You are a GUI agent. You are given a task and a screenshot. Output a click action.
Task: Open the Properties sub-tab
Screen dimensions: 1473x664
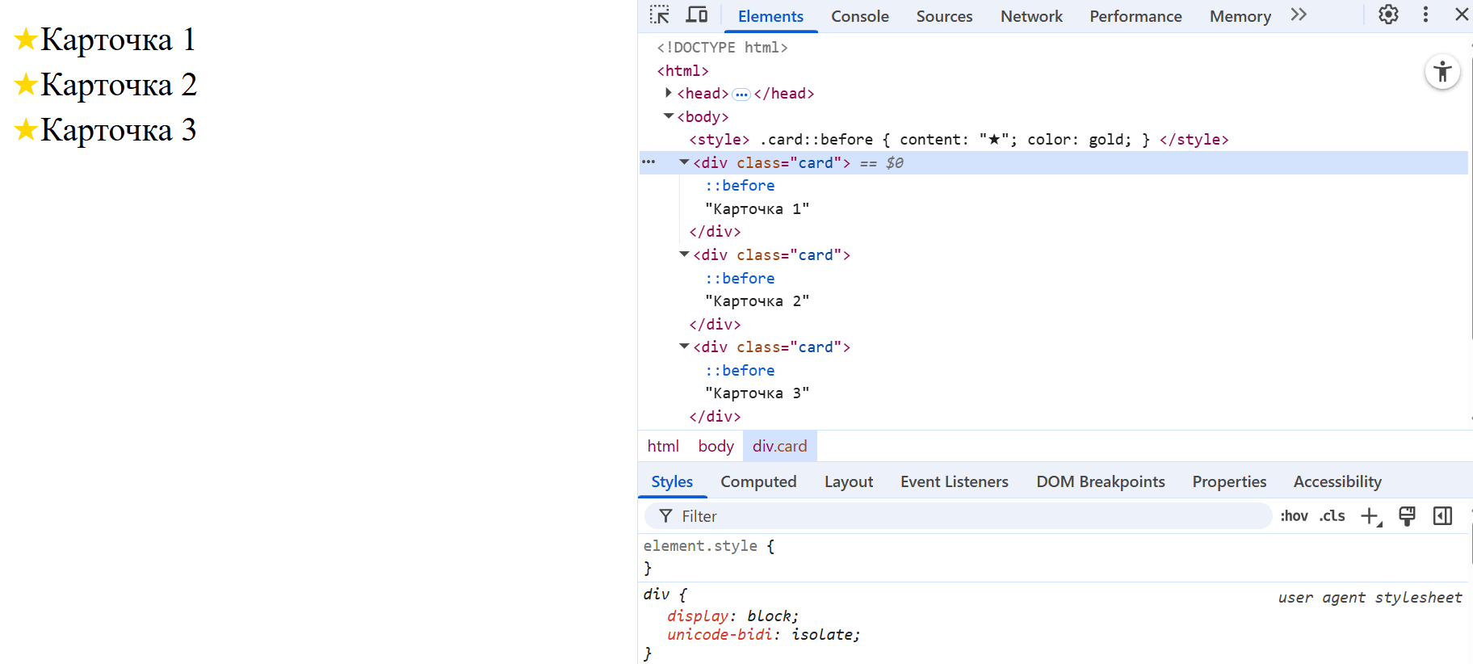tap(1229, 482)
